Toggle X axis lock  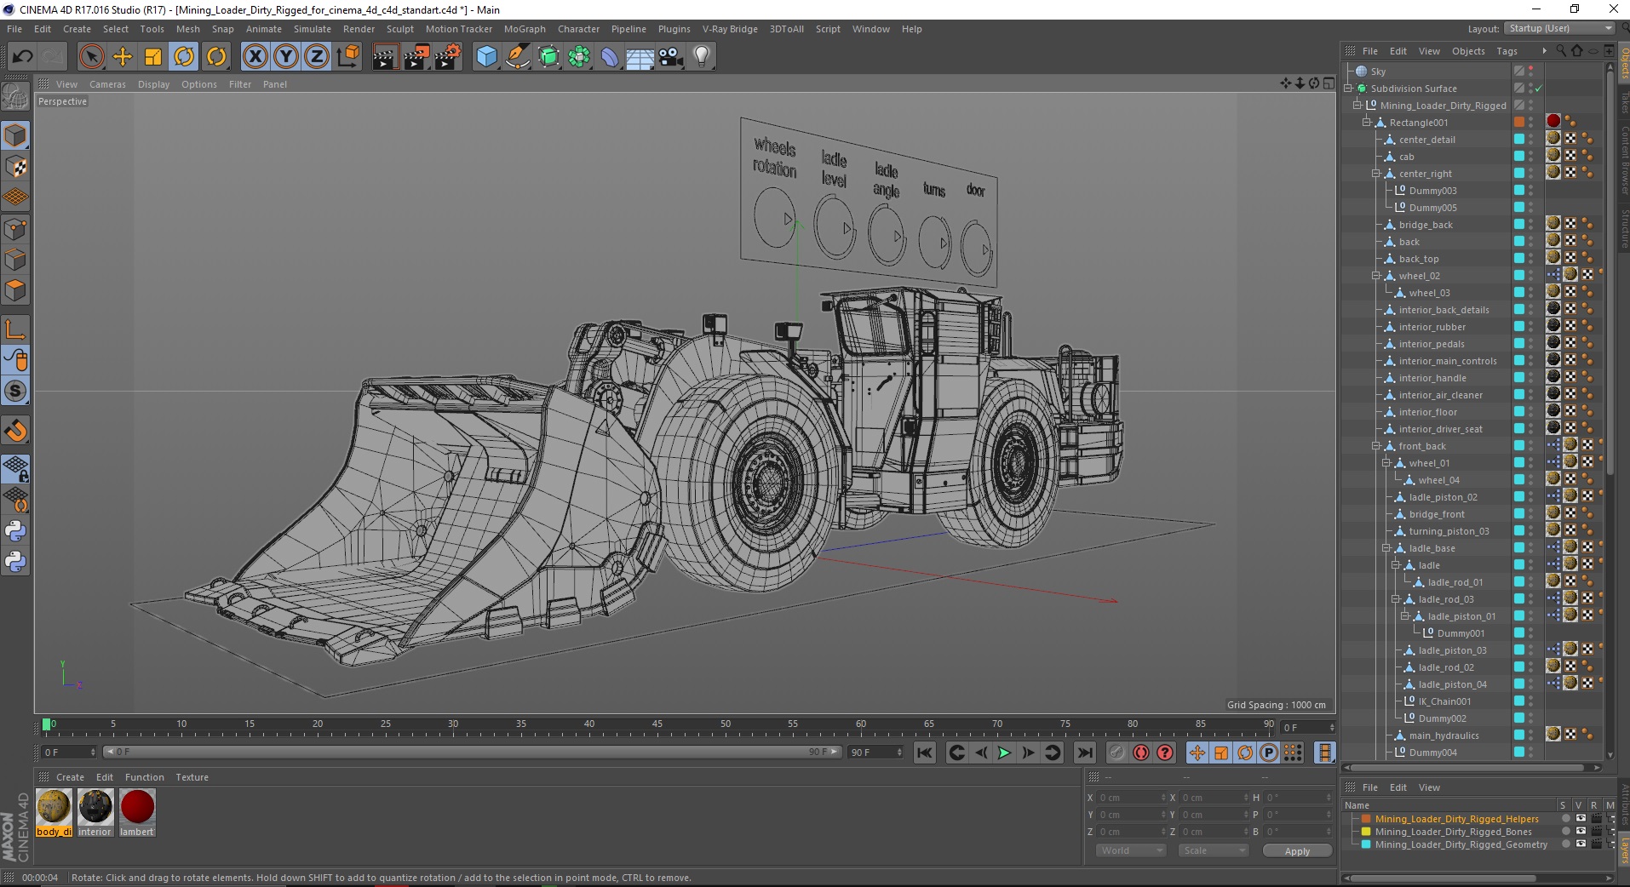[255, 57]
